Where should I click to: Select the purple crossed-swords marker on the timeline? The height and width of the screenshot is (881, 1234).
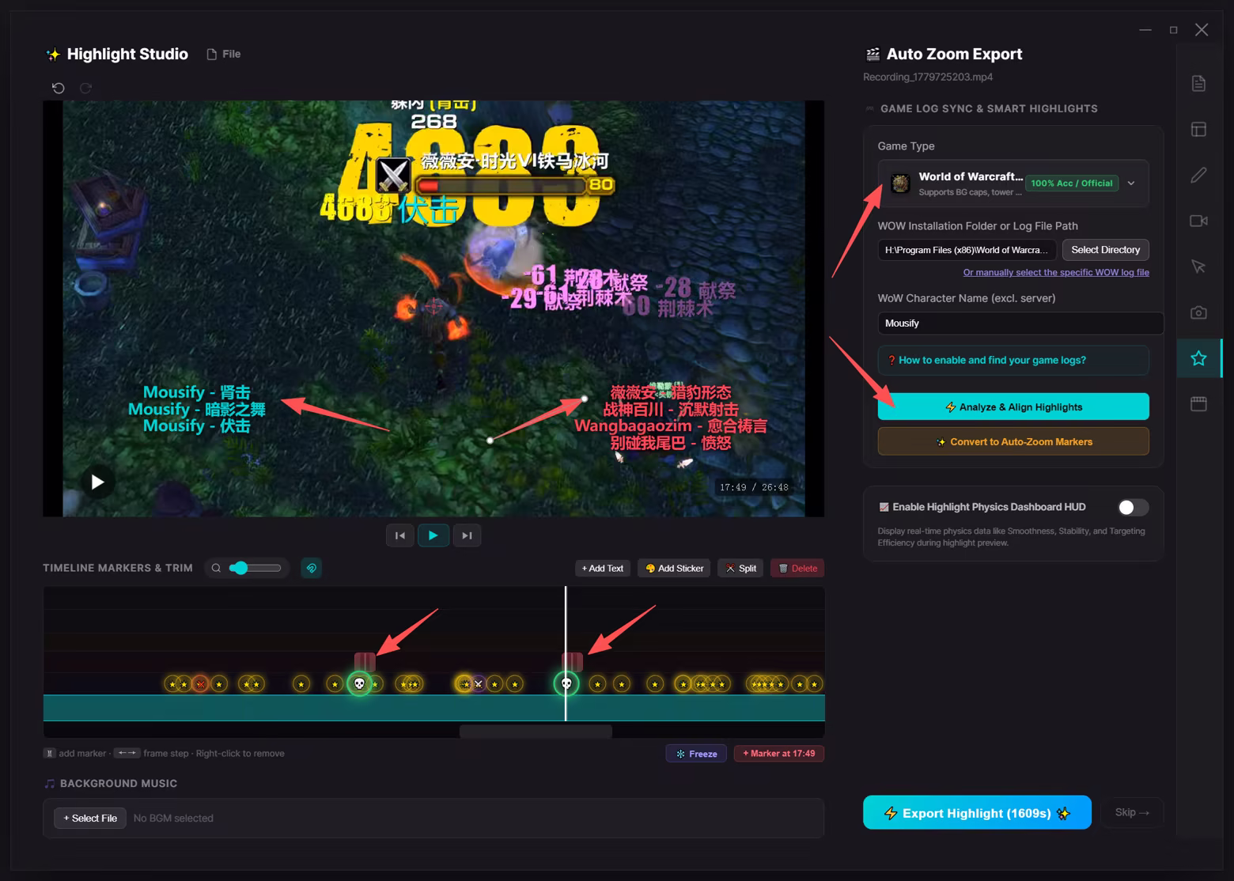click(478, 684)
